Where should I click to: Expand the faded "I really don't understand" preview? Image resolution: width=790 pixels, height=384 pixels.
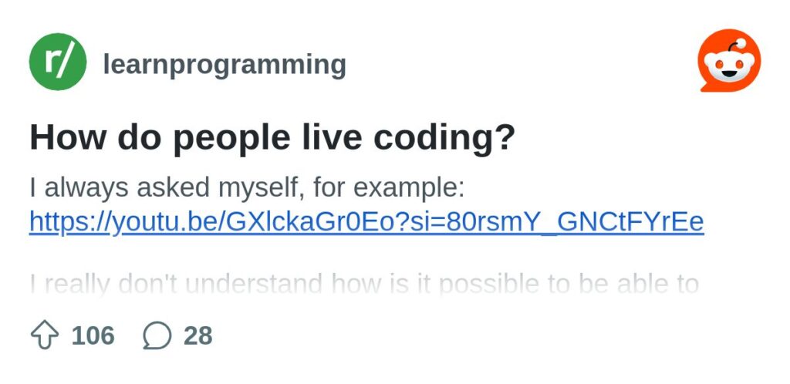[364, 285]
